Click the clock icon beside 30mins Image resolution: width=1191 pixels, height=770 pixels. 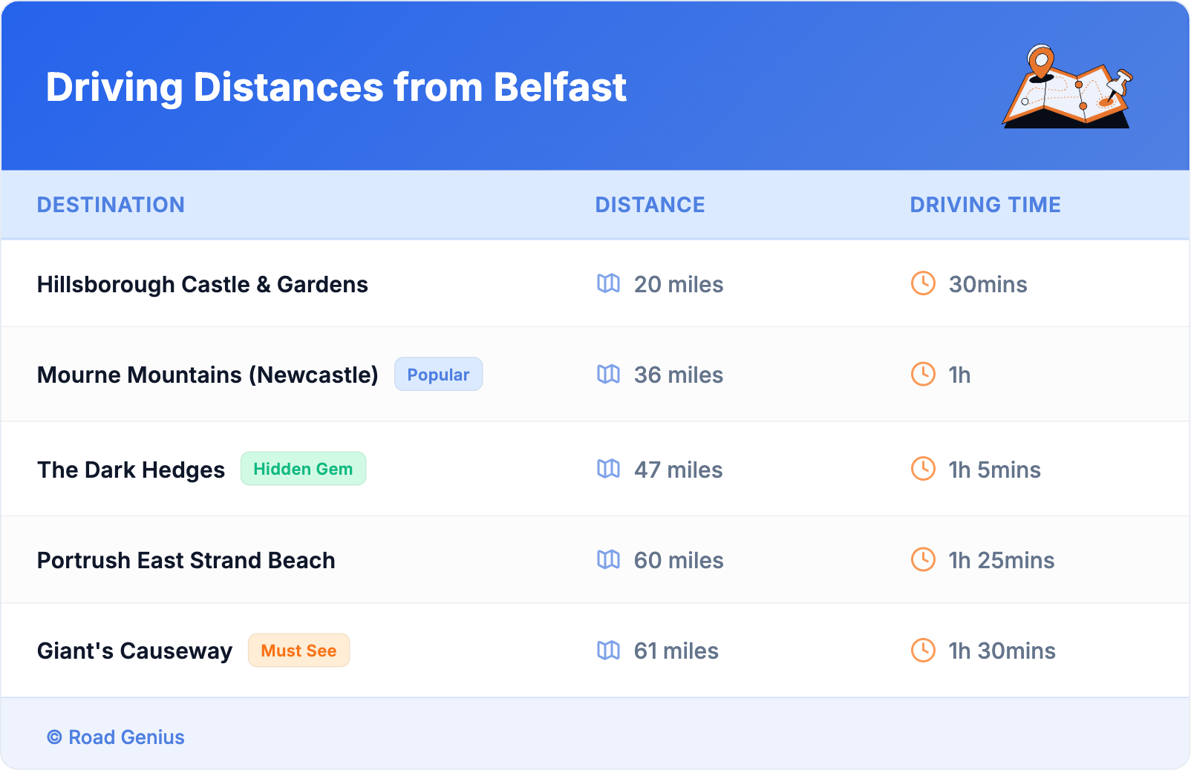tap(923, 283)
